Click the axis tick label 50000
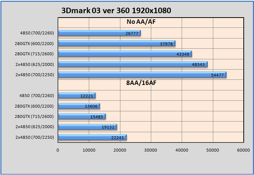This screenshot has height=175, width=254. point(213,150)
